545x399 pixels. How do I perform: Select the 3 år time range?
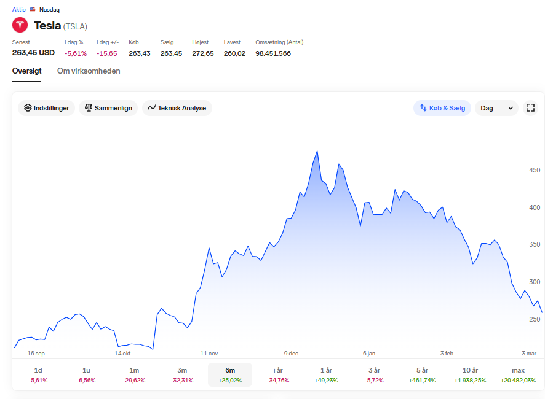[374, 374]
